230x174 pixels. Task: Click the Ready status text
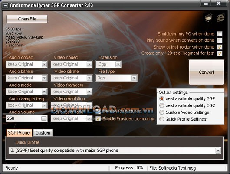click(x=11, y=168)
